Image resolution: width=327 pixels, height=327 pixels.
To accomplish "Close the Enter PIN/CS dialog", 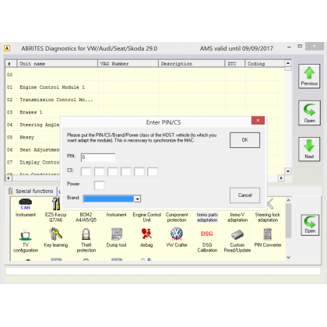I will click(x=258, y=120).
